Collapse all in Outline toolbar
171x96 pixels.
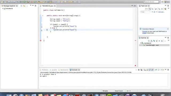pos(149,41)
